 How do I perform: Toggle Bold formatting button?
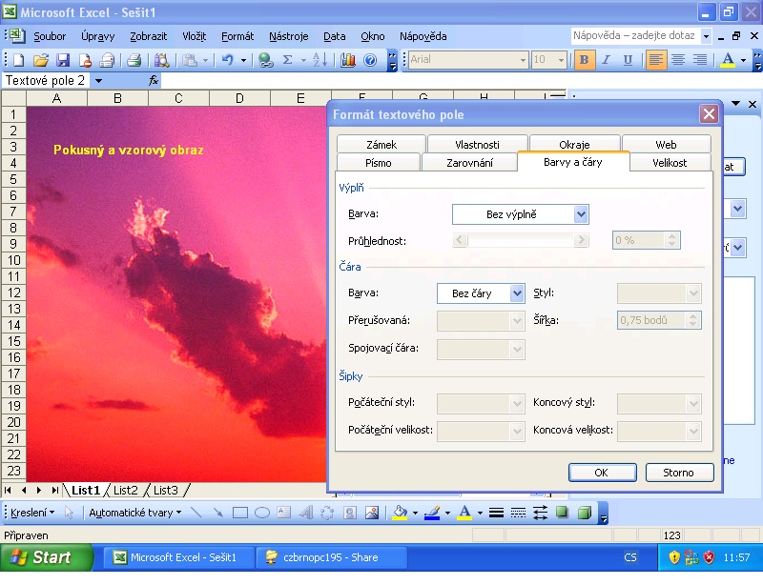585,60
